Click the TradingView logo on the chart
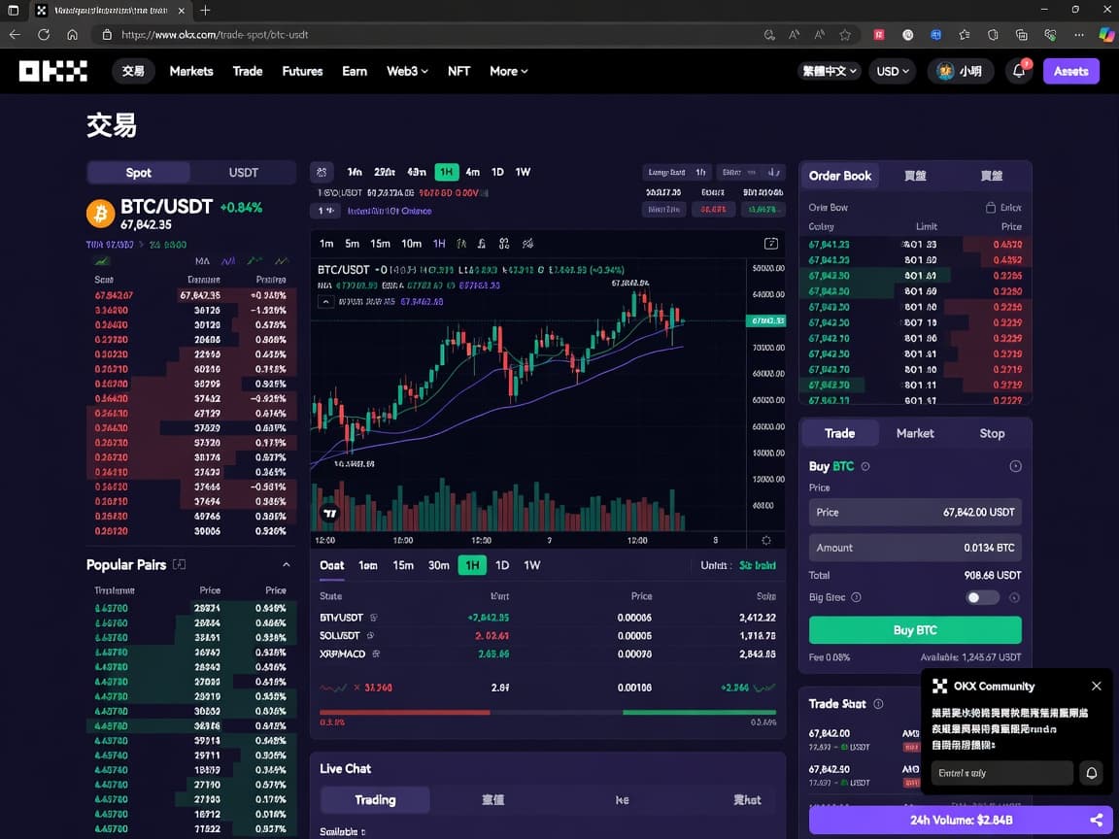Image resolution: width=1119 pixels, height=839 pixels. (329, 513)
